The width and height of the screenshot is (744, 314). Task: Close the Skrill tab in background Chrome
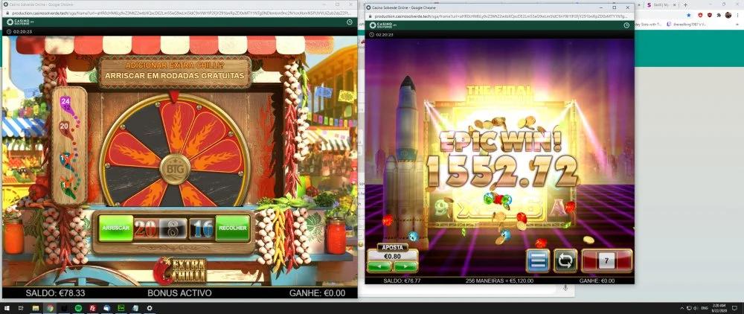675,4
